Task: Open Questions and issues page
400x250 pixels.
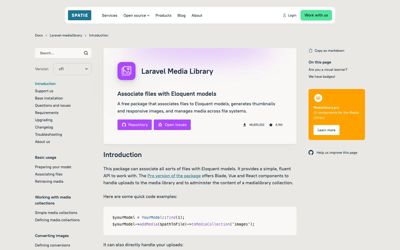Action: [53, 105]
